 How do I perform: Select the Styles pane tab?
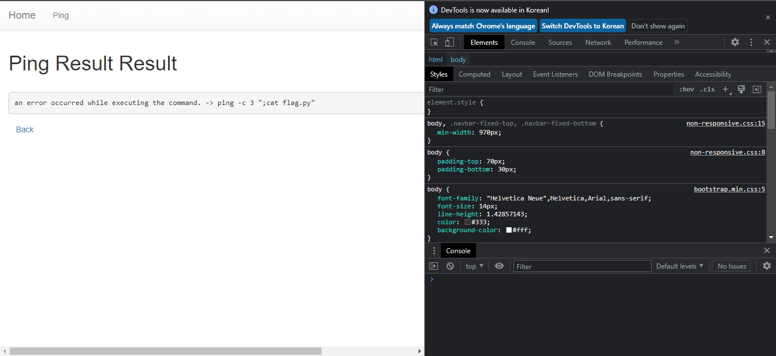439,74
